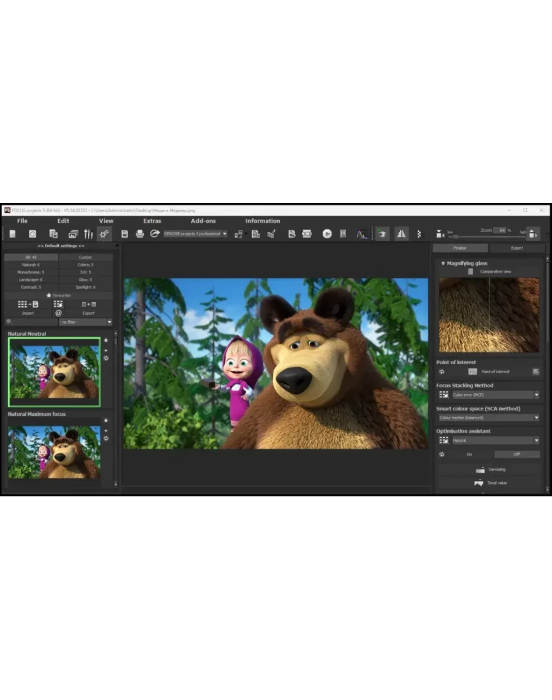Screen dimensions: 552x700
Task: Click the icon right of Point of interest
Action: [536, 372]
